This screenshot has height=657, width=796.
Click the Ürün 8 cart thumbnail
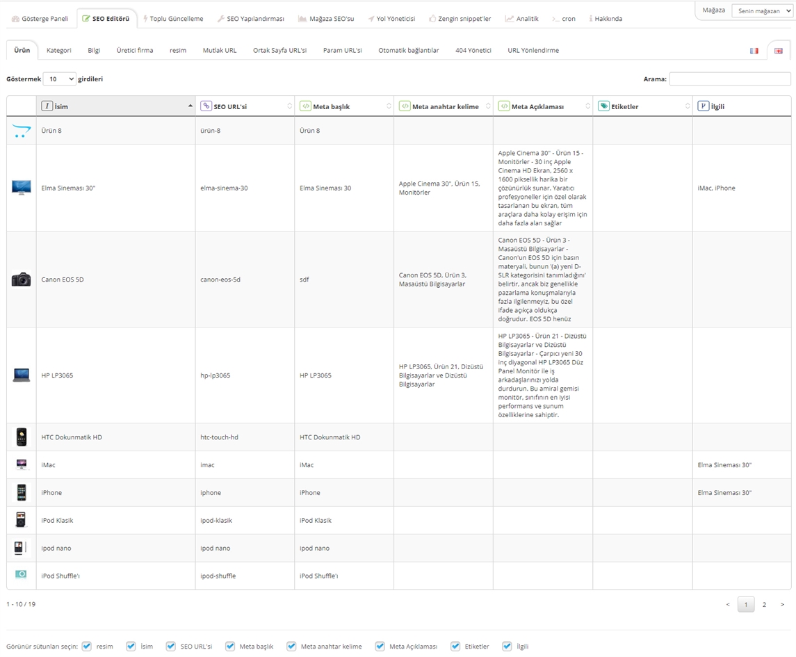(22, 131)
